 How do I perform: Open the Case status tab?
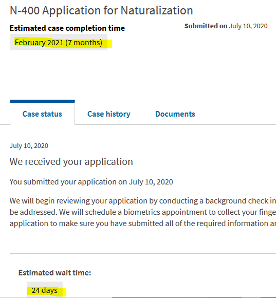point(42,114)
